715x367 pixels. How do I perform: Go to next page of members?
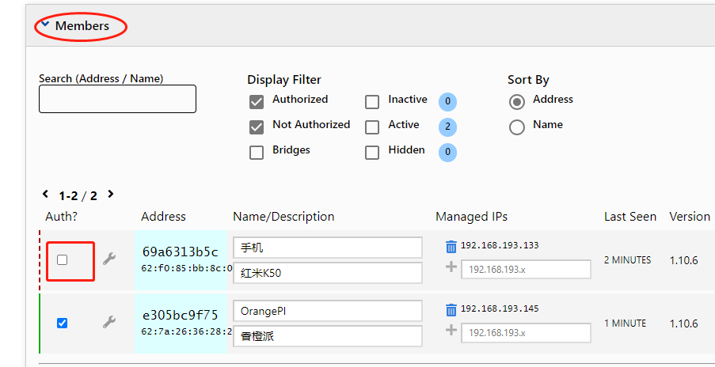point(111,194)
